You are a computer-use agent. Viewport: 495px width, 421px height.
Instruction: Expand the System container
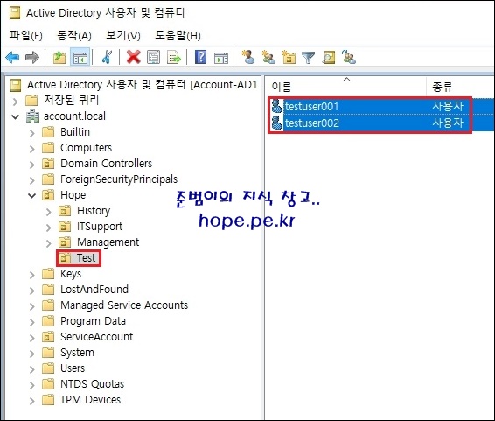31,354
